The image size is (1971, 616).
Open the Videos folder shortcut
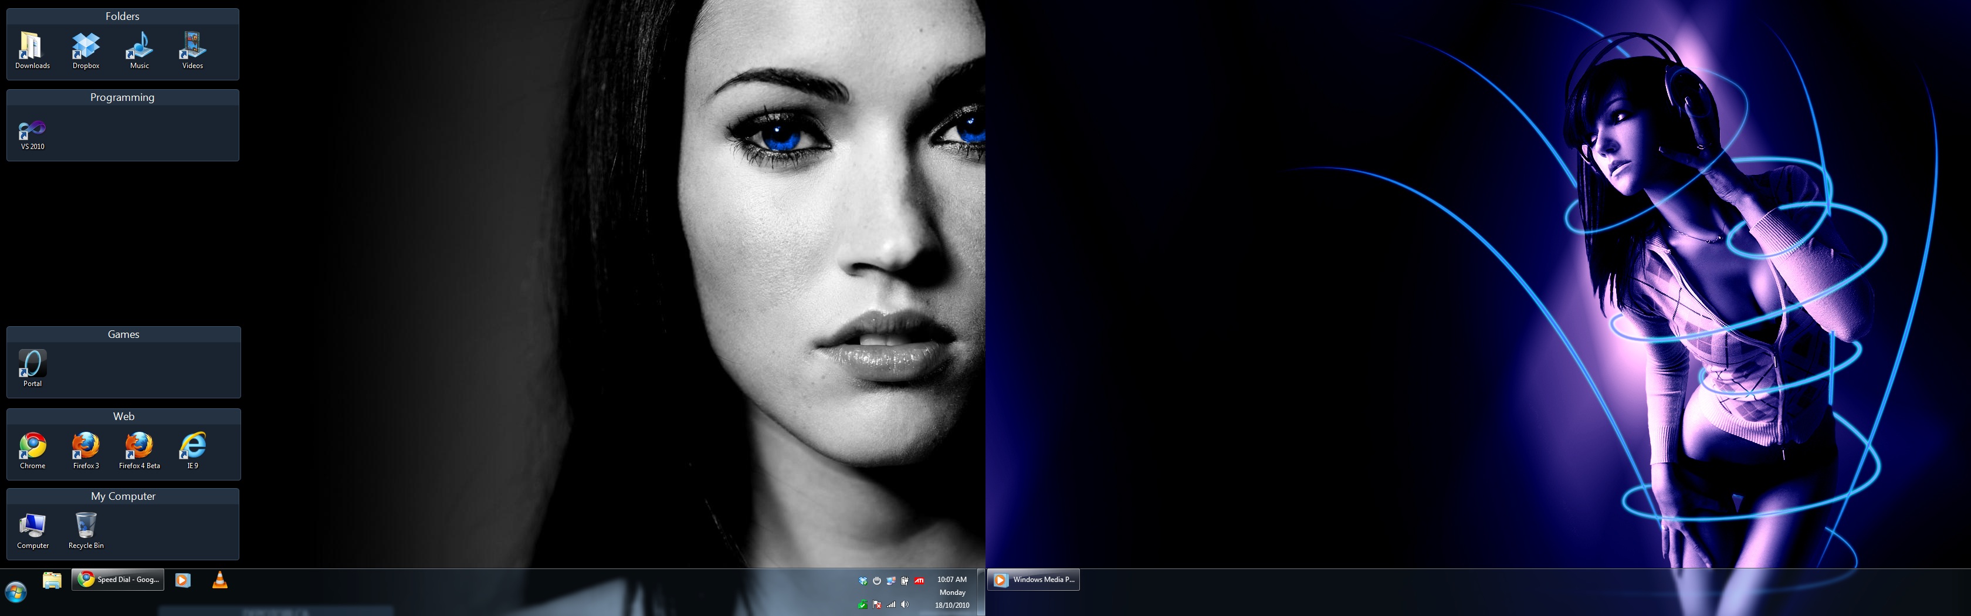click(192, 50)
